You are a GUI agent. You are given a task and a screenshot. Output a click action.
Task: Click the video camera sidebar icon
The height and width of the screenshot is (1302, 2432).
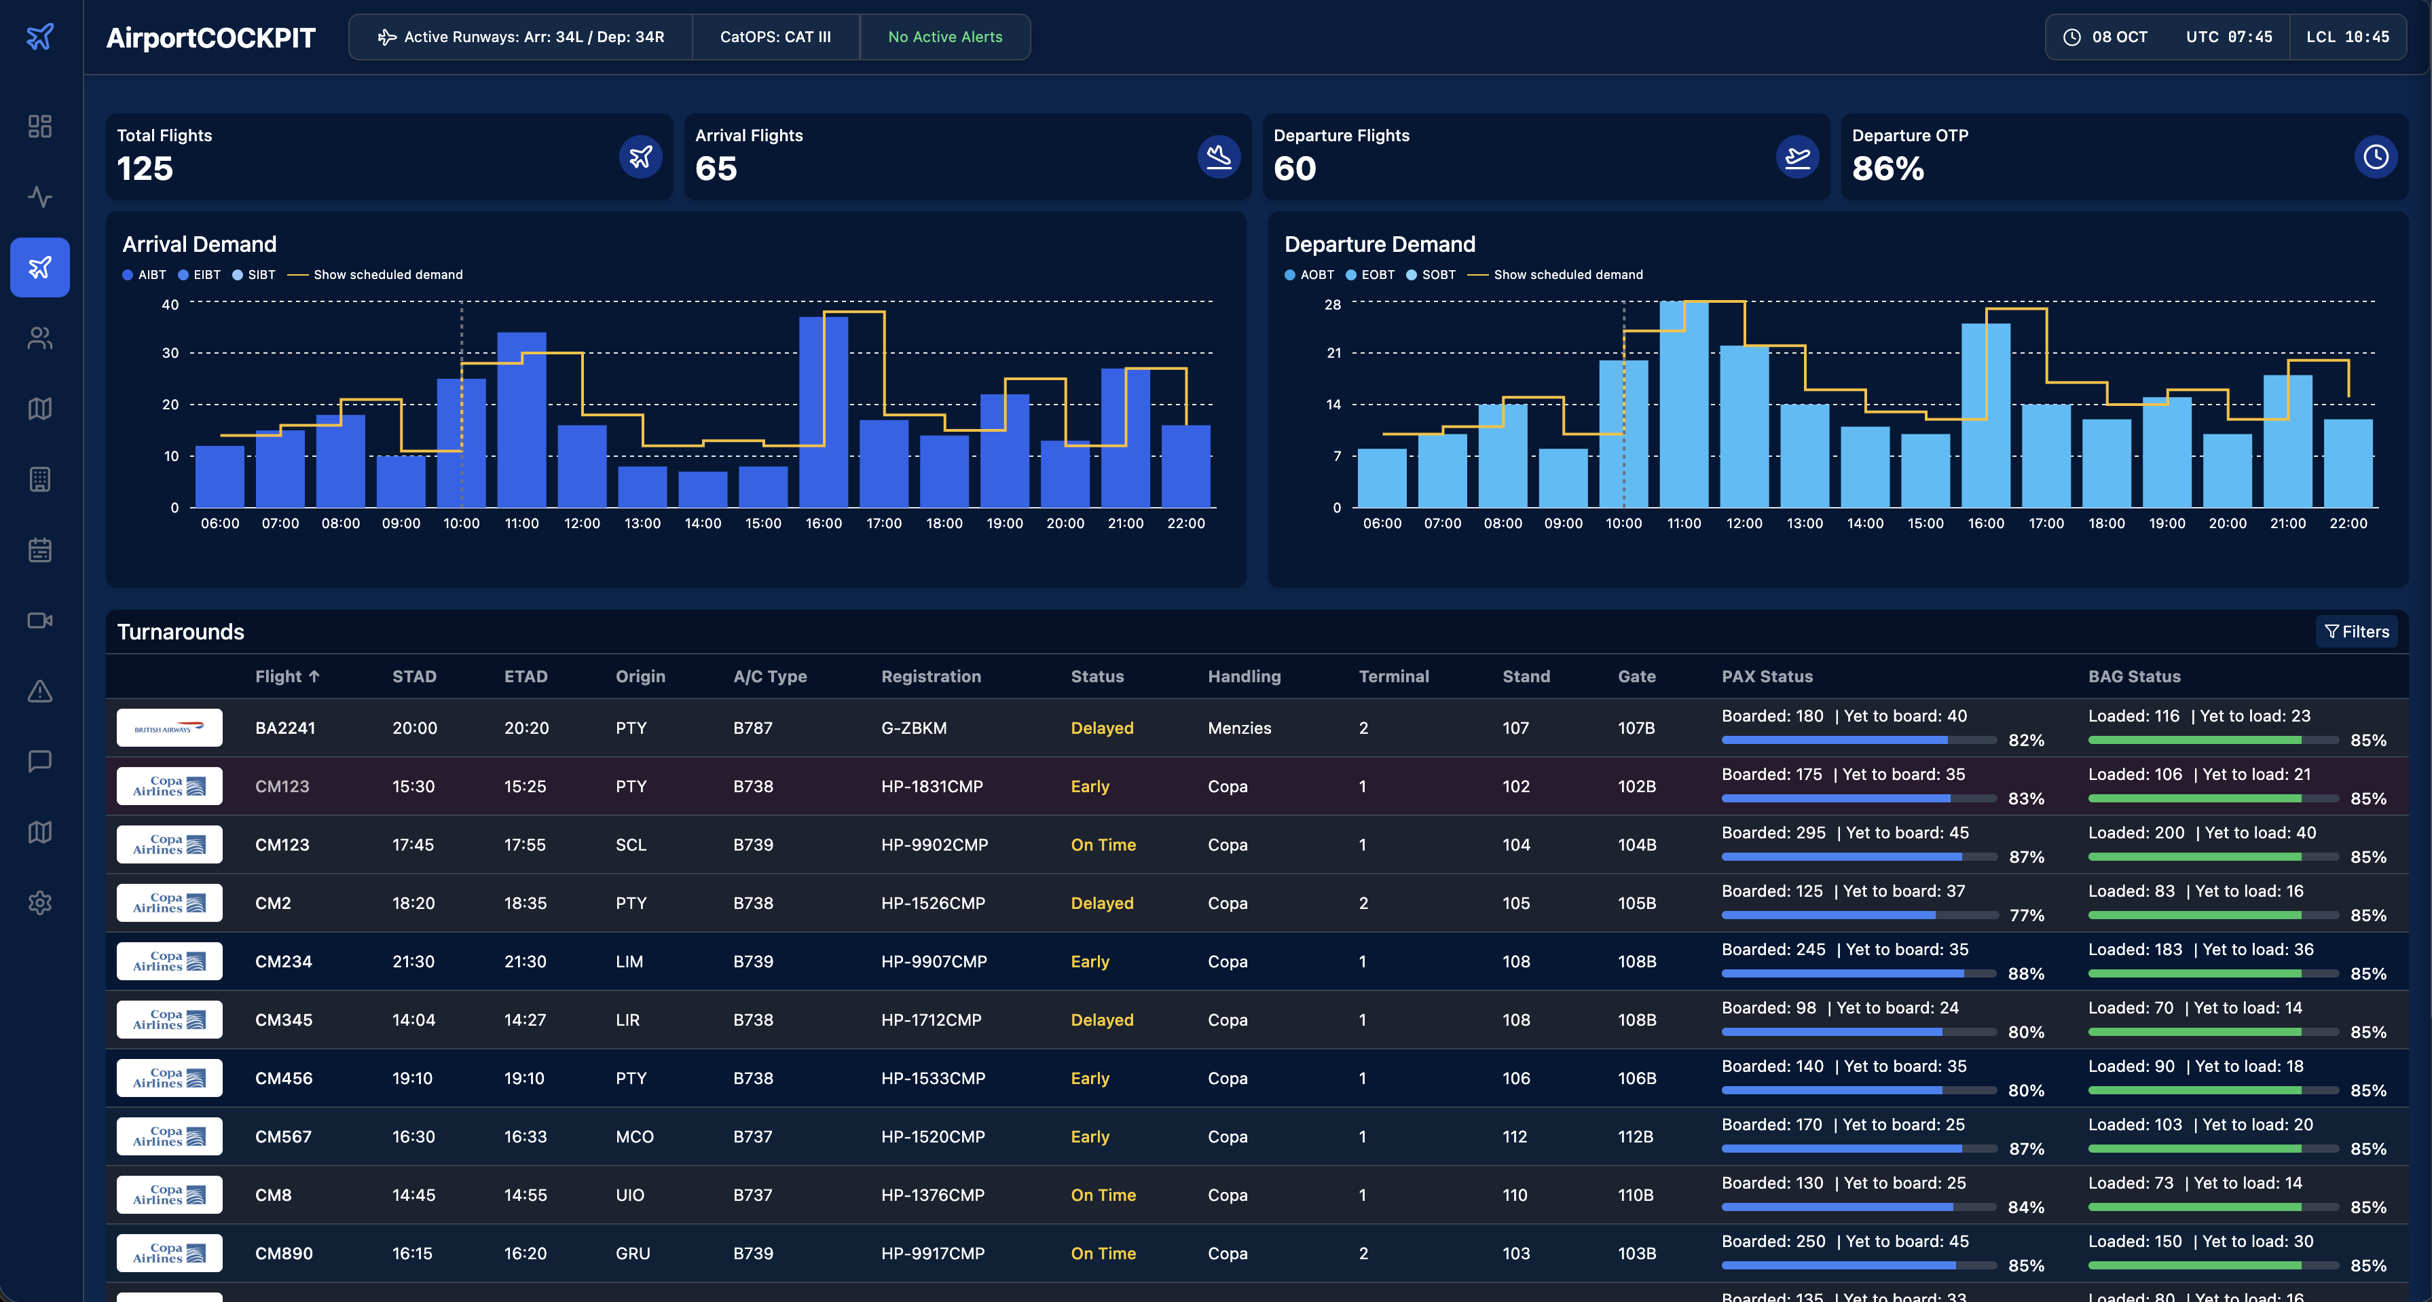[x=39, y=620]
